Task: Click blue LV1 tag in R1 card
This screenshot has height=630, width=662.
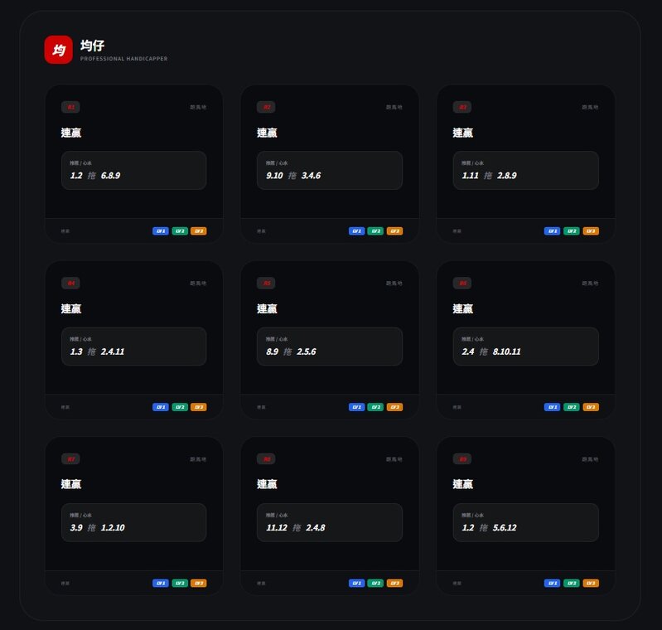Action: 161,231
